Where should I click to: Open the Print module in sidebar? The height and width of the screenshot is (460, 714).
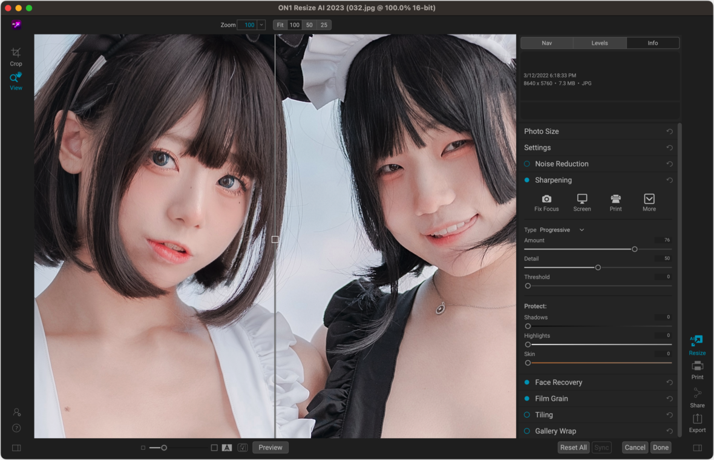pyautogui.click(x=697, y=370)
